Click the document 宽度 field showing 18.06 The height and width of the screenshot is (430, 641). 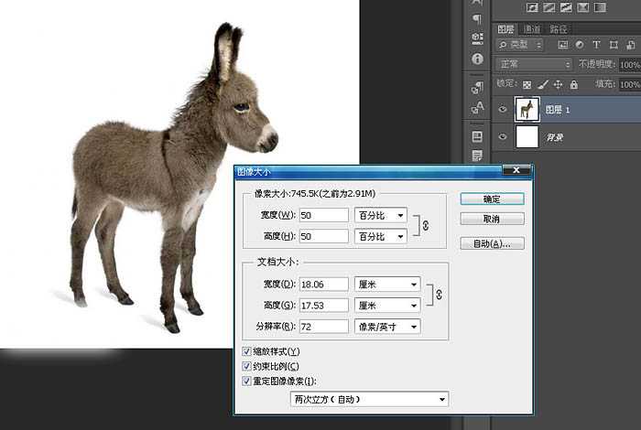[x=323, y=285]
